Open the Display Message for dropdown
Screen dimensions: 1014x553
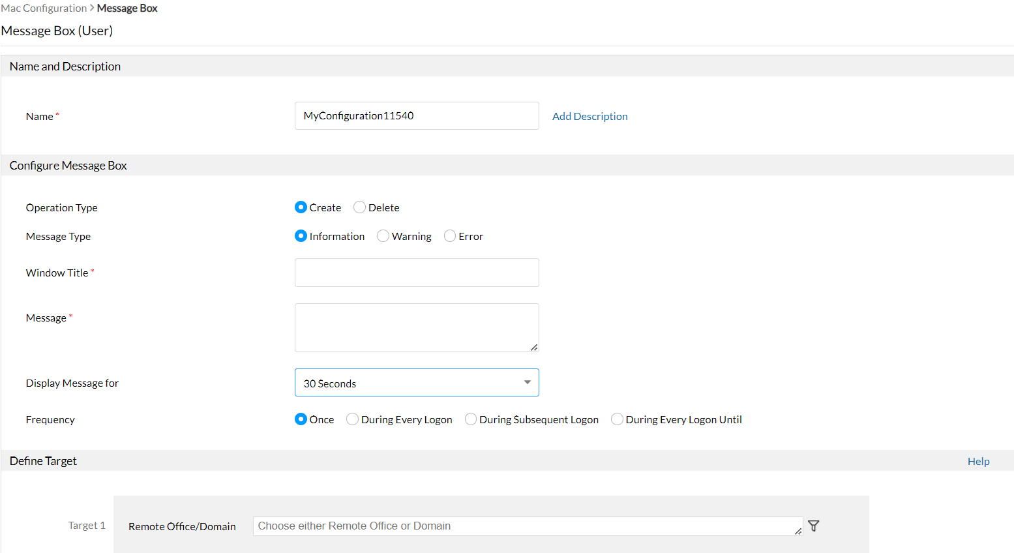pos(417,383)
